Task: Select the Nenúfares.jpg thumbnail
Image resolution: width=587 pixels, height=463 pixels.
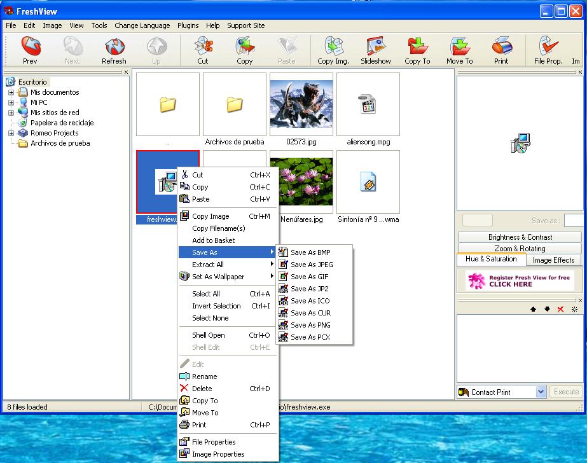Action: (301, 182)
